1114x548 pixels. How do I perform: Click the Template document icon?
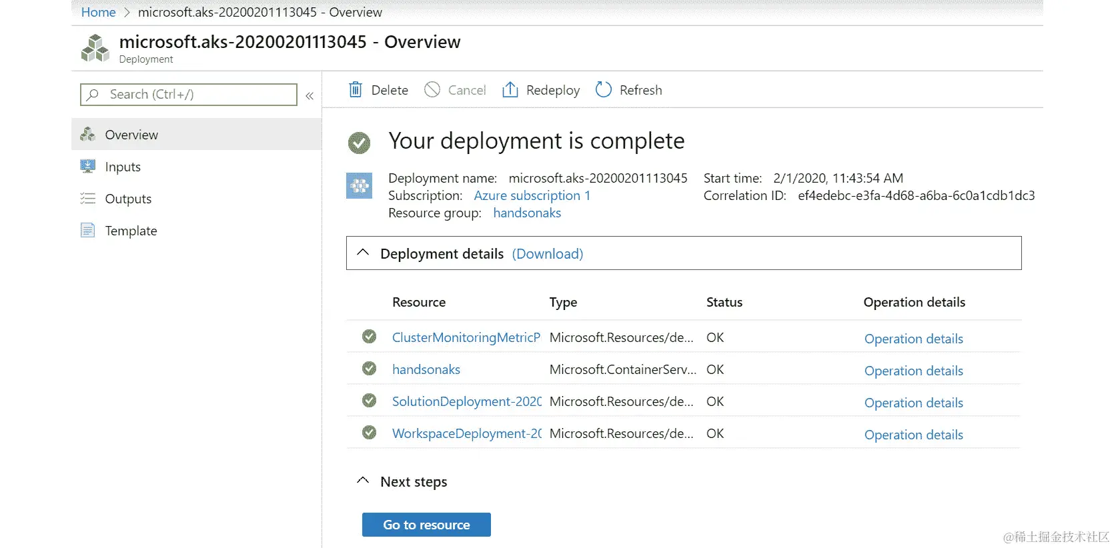coord(88,230)
